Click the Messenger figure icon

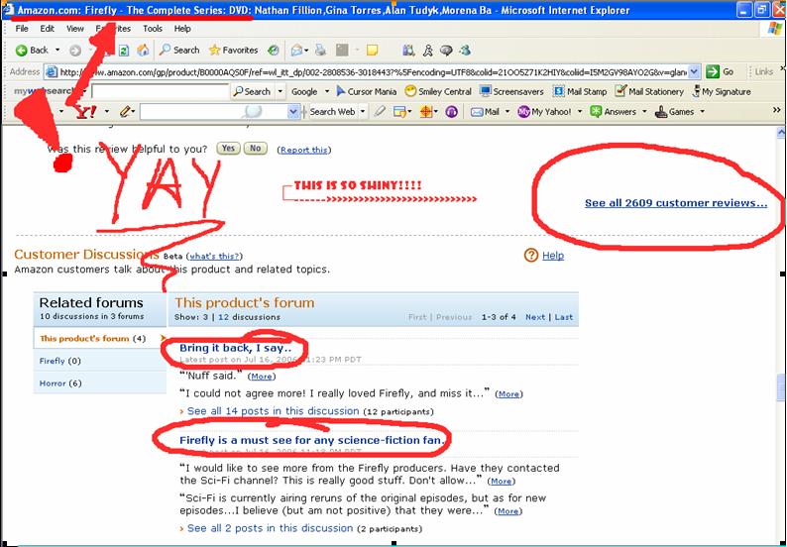pyautogui.click(x=427, y=51)
